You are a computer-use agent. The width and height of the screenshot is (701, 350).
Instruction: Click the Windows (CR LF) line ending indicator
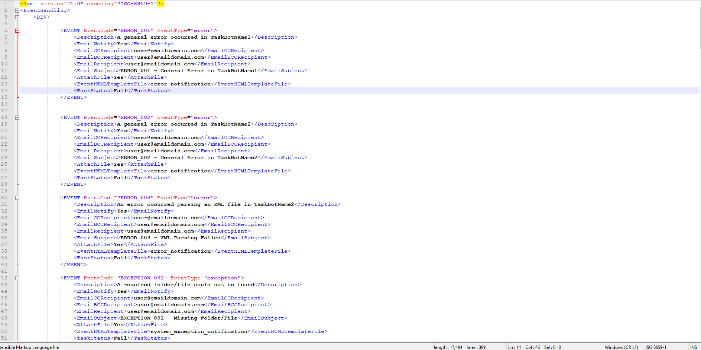tap(621, 347)
